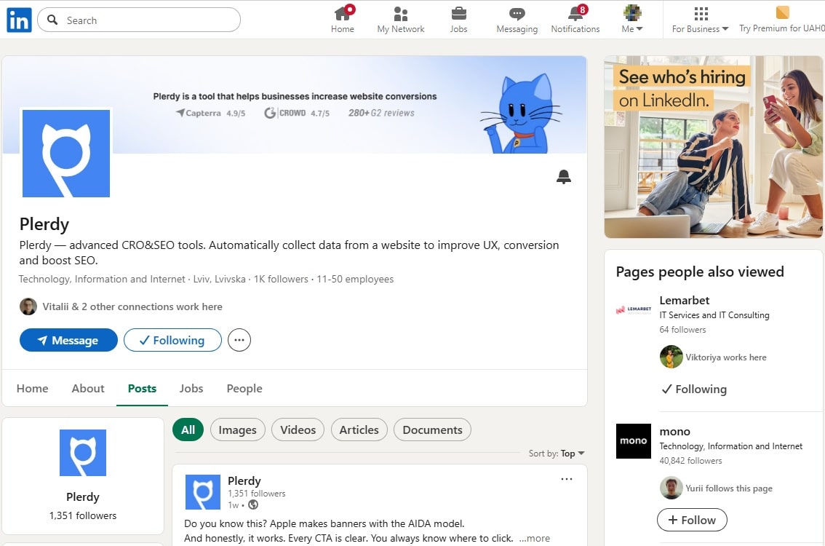Screen dimensions: 825x546
Task: Switch to the About tab
Action: click(x=87, y=388)
